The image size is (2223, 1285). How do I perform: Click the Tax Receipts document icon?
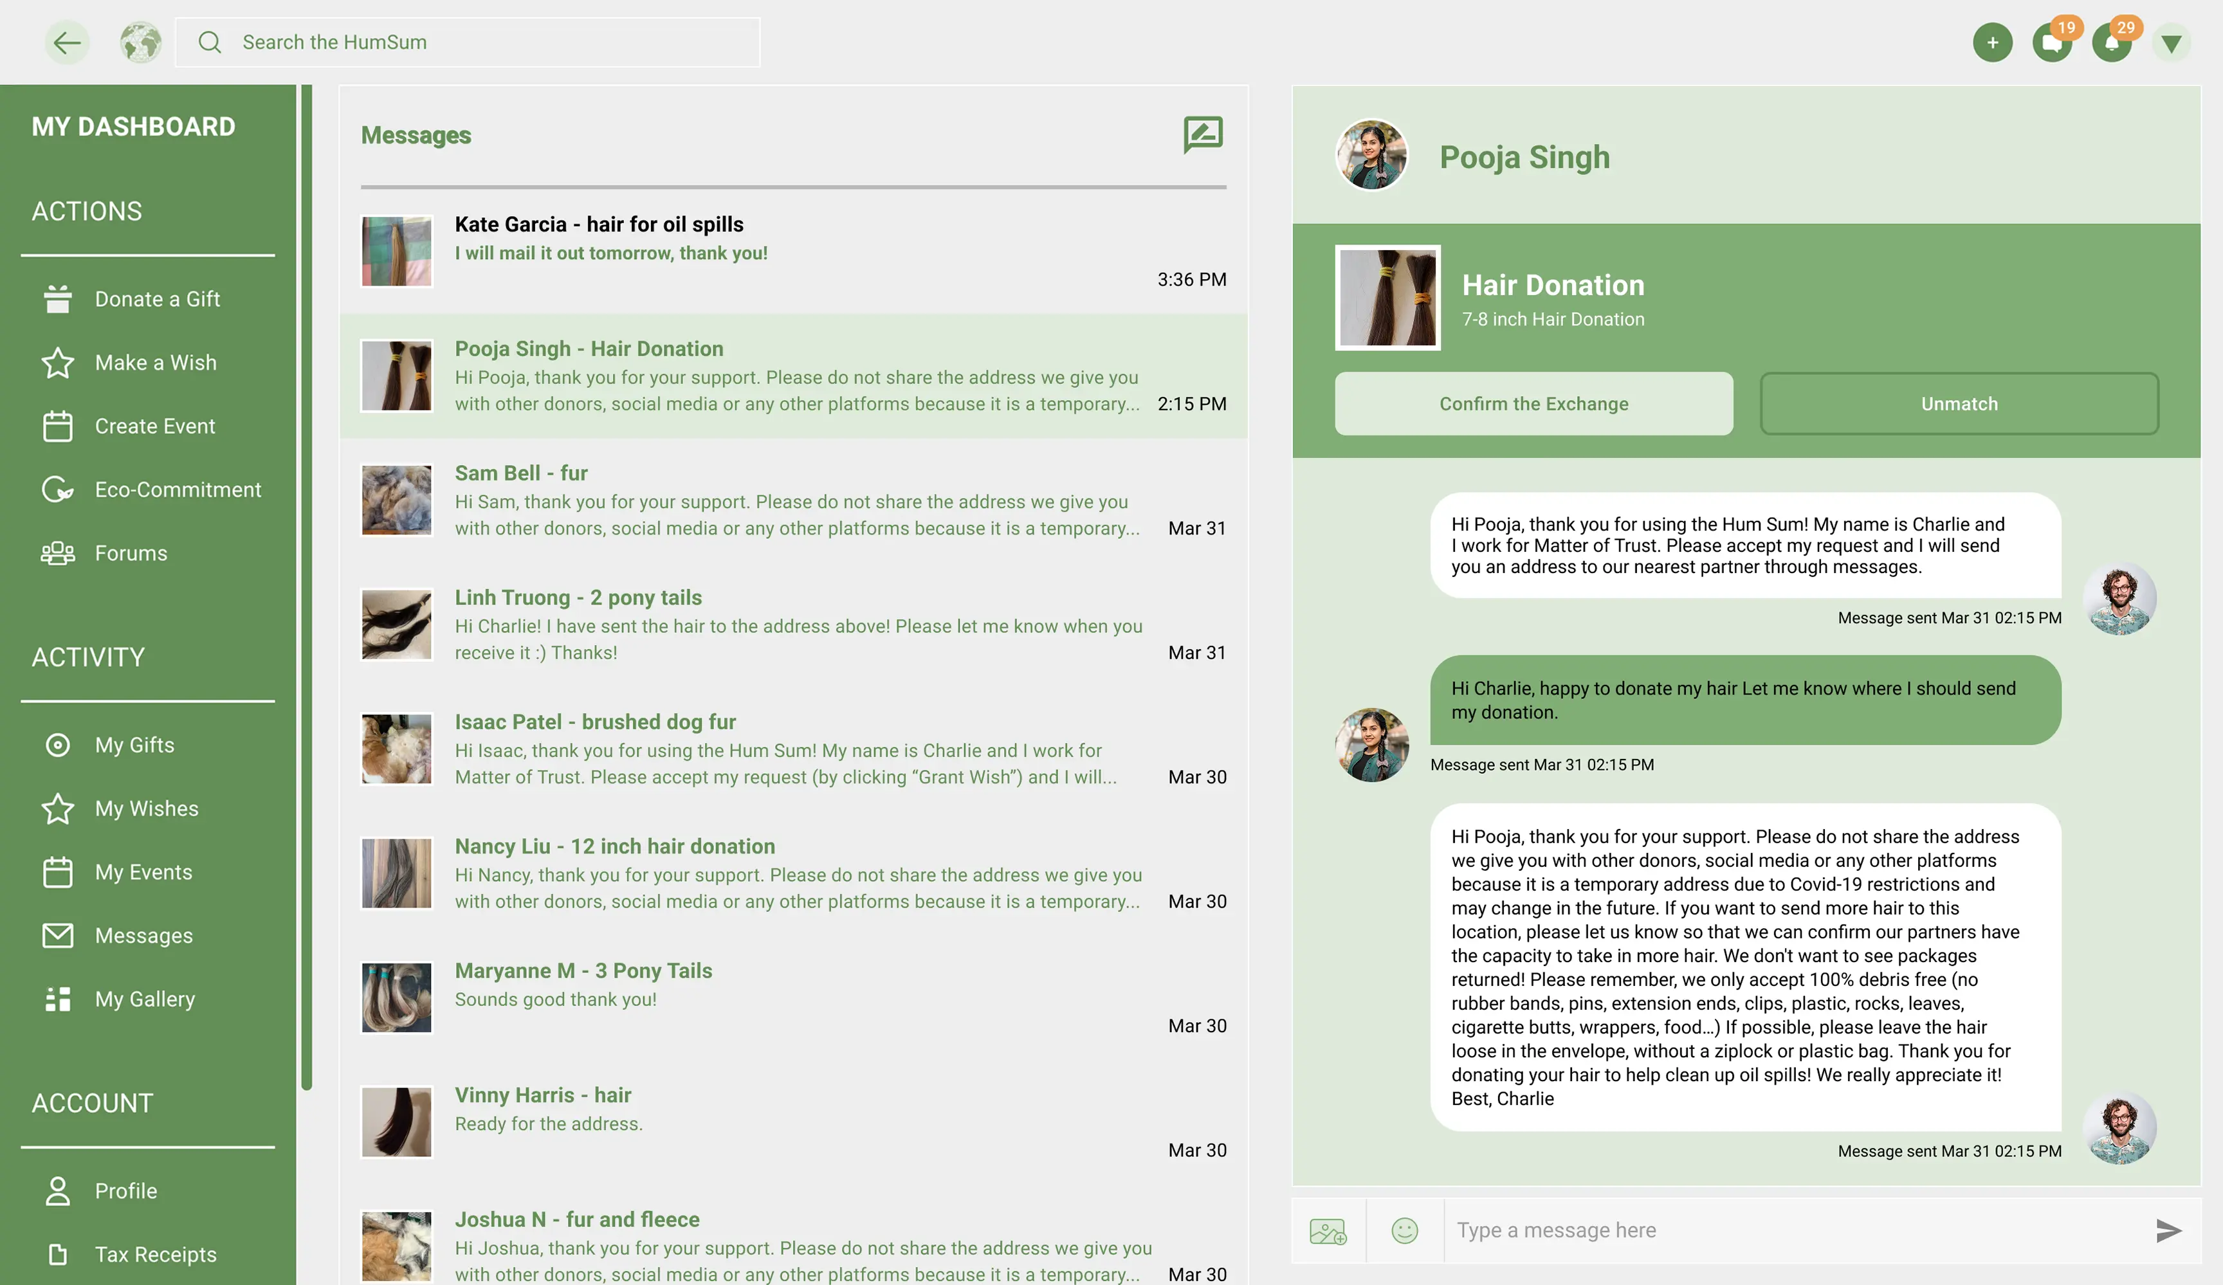59,1254
